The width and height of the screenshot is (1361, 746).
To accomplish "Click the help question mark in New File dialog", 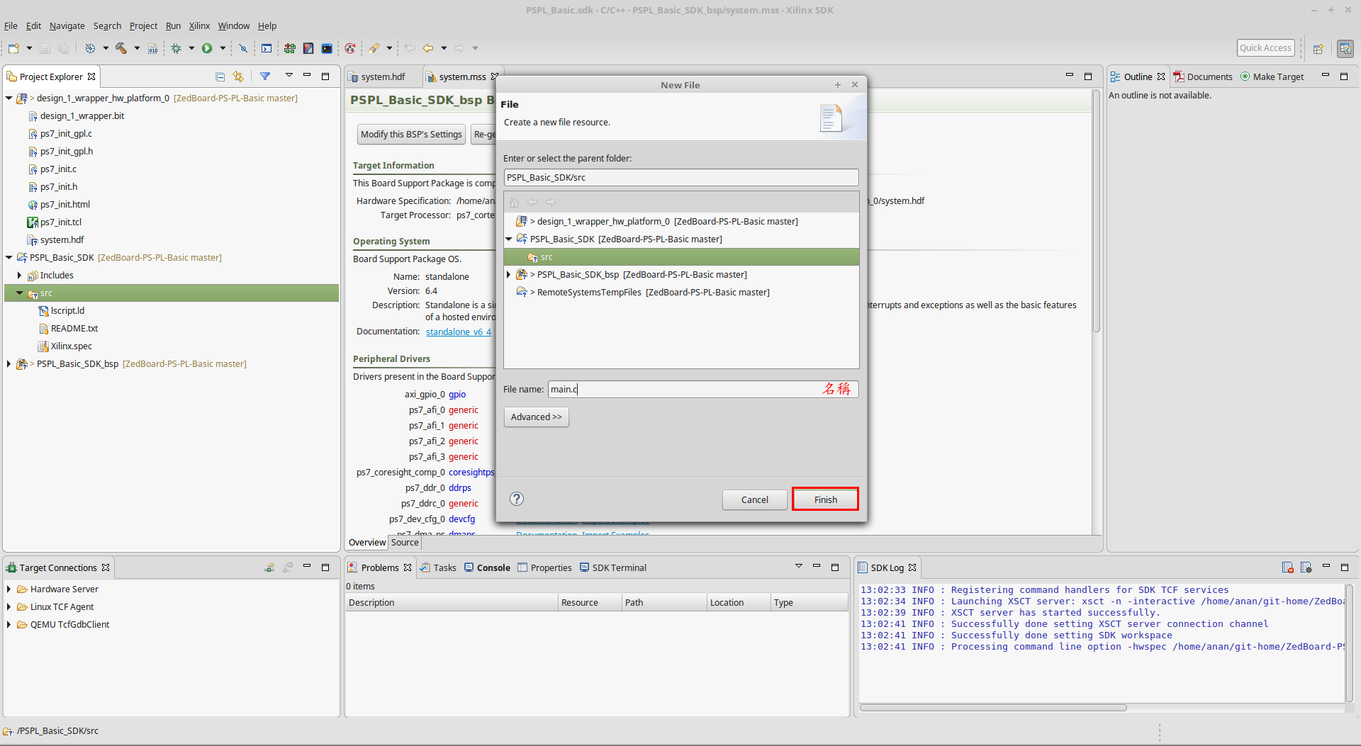I will [x=517, y=499].
